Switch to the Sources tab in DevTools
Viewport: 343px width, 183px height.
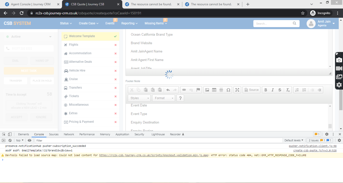pos(54,134)
